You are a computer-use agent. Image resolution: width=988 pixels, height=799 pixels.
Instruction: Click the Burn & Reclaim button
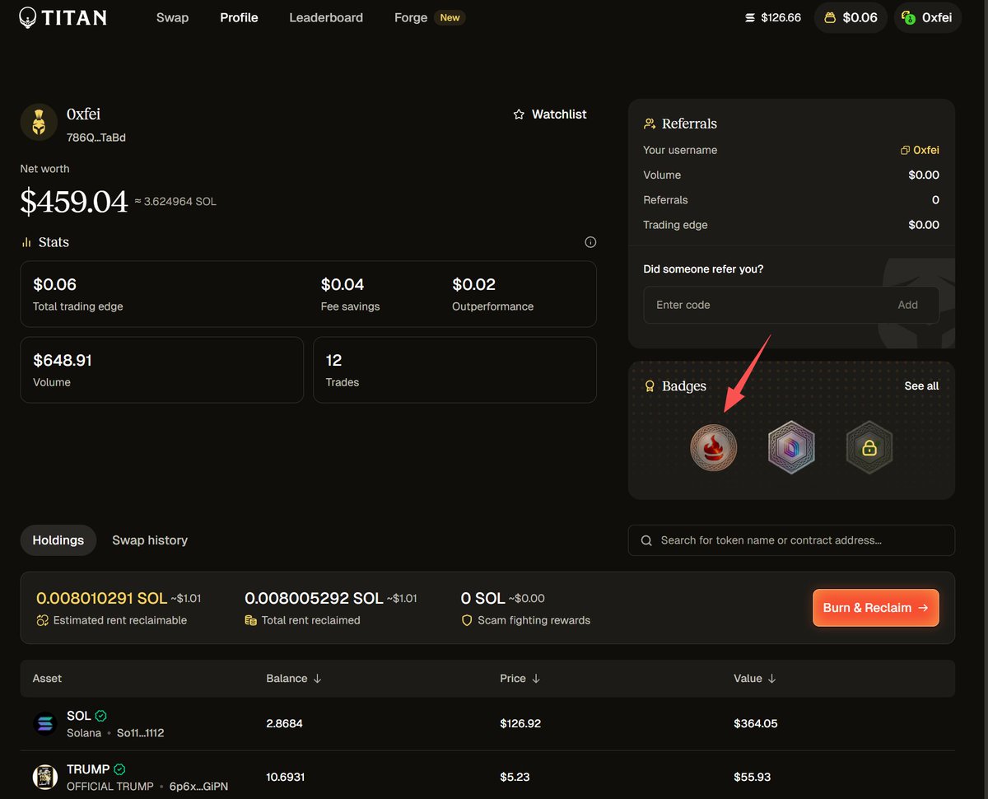[x=875, y=608]
